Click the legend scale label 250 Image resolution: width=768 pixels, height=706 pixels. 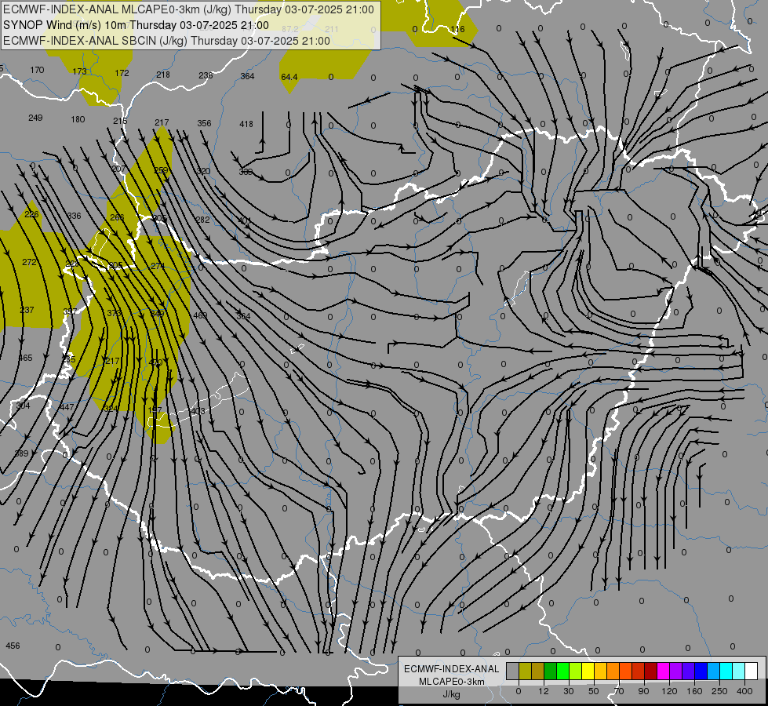coord(719,691)
